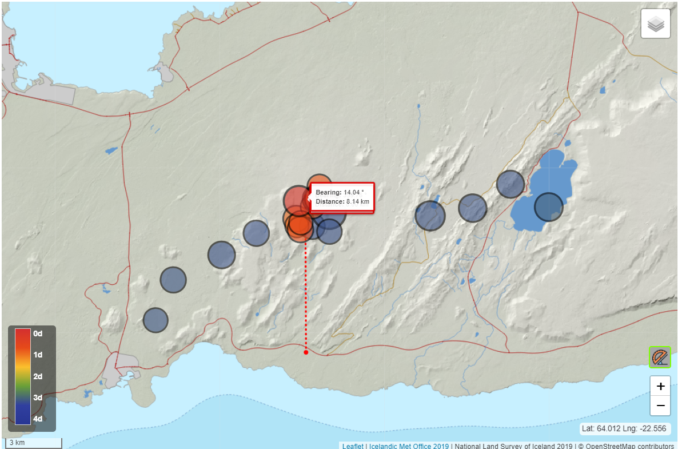Click the earthquake marker on the lake
The height and width of the screenshot is (449, 678).
point(548,207)
